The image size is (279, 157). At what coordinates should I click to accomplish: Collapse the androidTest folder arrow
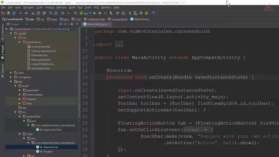pyautogui.click(x=20, y=116)
